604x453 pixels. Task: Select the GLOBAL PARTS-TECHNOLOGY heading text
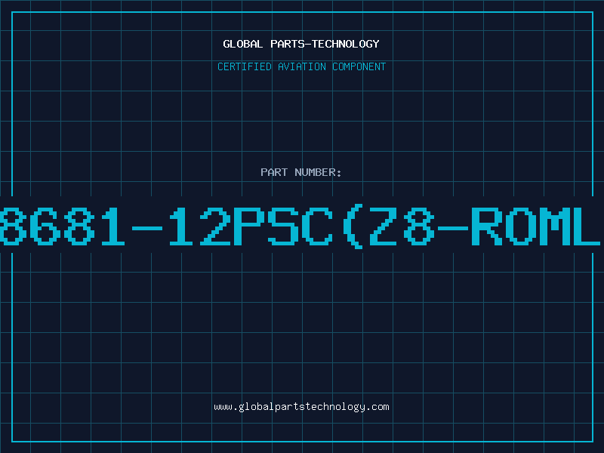point(301,44)
